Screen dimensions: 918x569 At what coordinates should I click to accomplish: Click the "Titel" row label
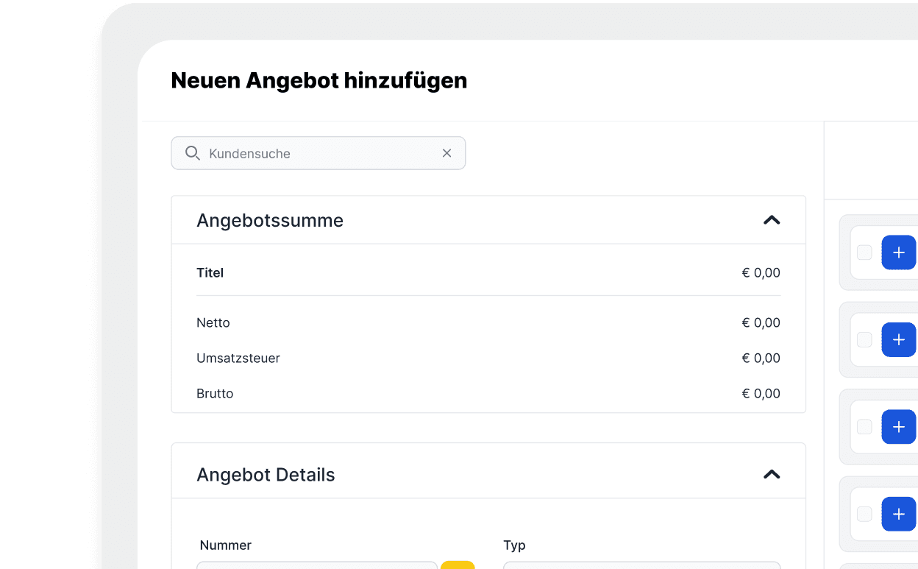(x=210, y=272)
